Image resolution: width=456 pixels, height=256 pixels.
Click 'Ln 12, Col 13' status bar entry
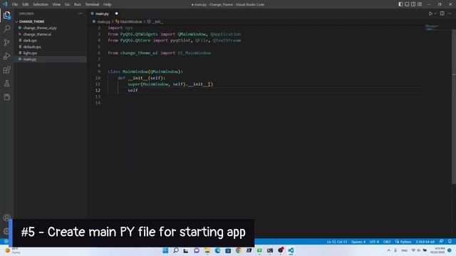(x=337, y=242)
